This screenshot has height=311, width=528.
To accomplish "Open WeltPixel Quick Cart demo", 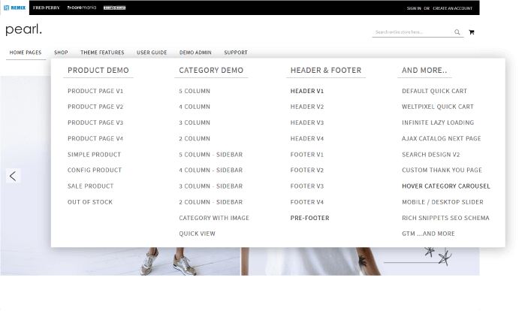I will click(438, 107).
